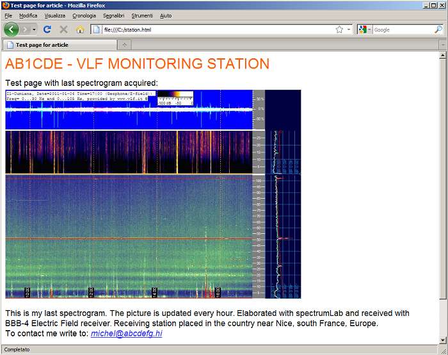Click the Firefox icon in the title bar
The image size is (448, 355).
pyautogui.click(x=5, y=5)
